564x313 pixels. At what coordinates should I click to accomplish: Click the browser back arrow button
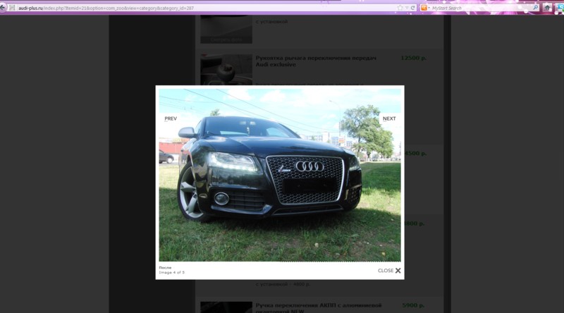(2, 8)
